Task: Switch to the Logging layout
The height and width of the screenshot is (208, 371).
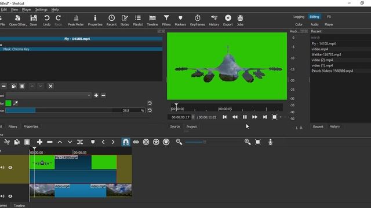Action: click(299, 17)
